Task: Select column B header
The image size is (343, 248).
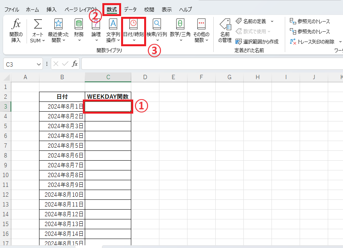Action: (62, 77)
